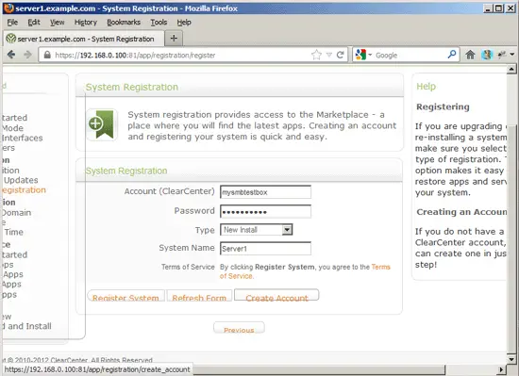Click the System Registration tab favicon
This screenshot has height=376, width=519.
(11, 39)
